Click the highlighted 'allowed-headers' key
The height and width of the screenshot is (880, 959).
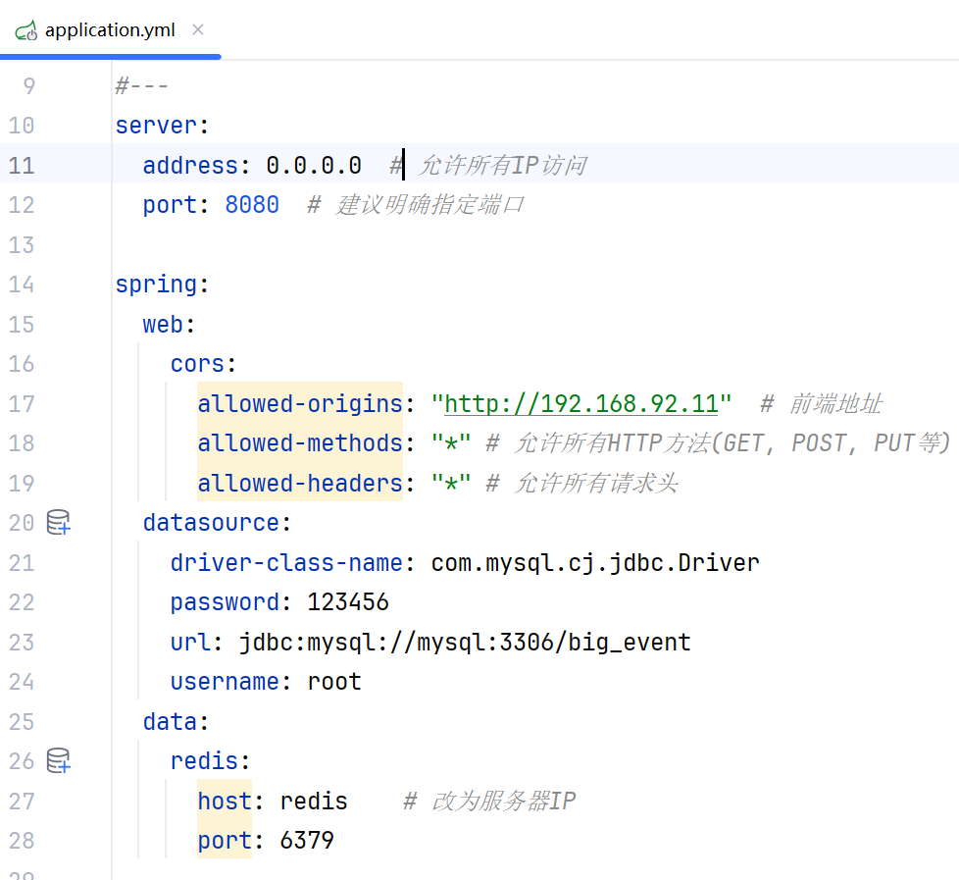click(300, 484)
